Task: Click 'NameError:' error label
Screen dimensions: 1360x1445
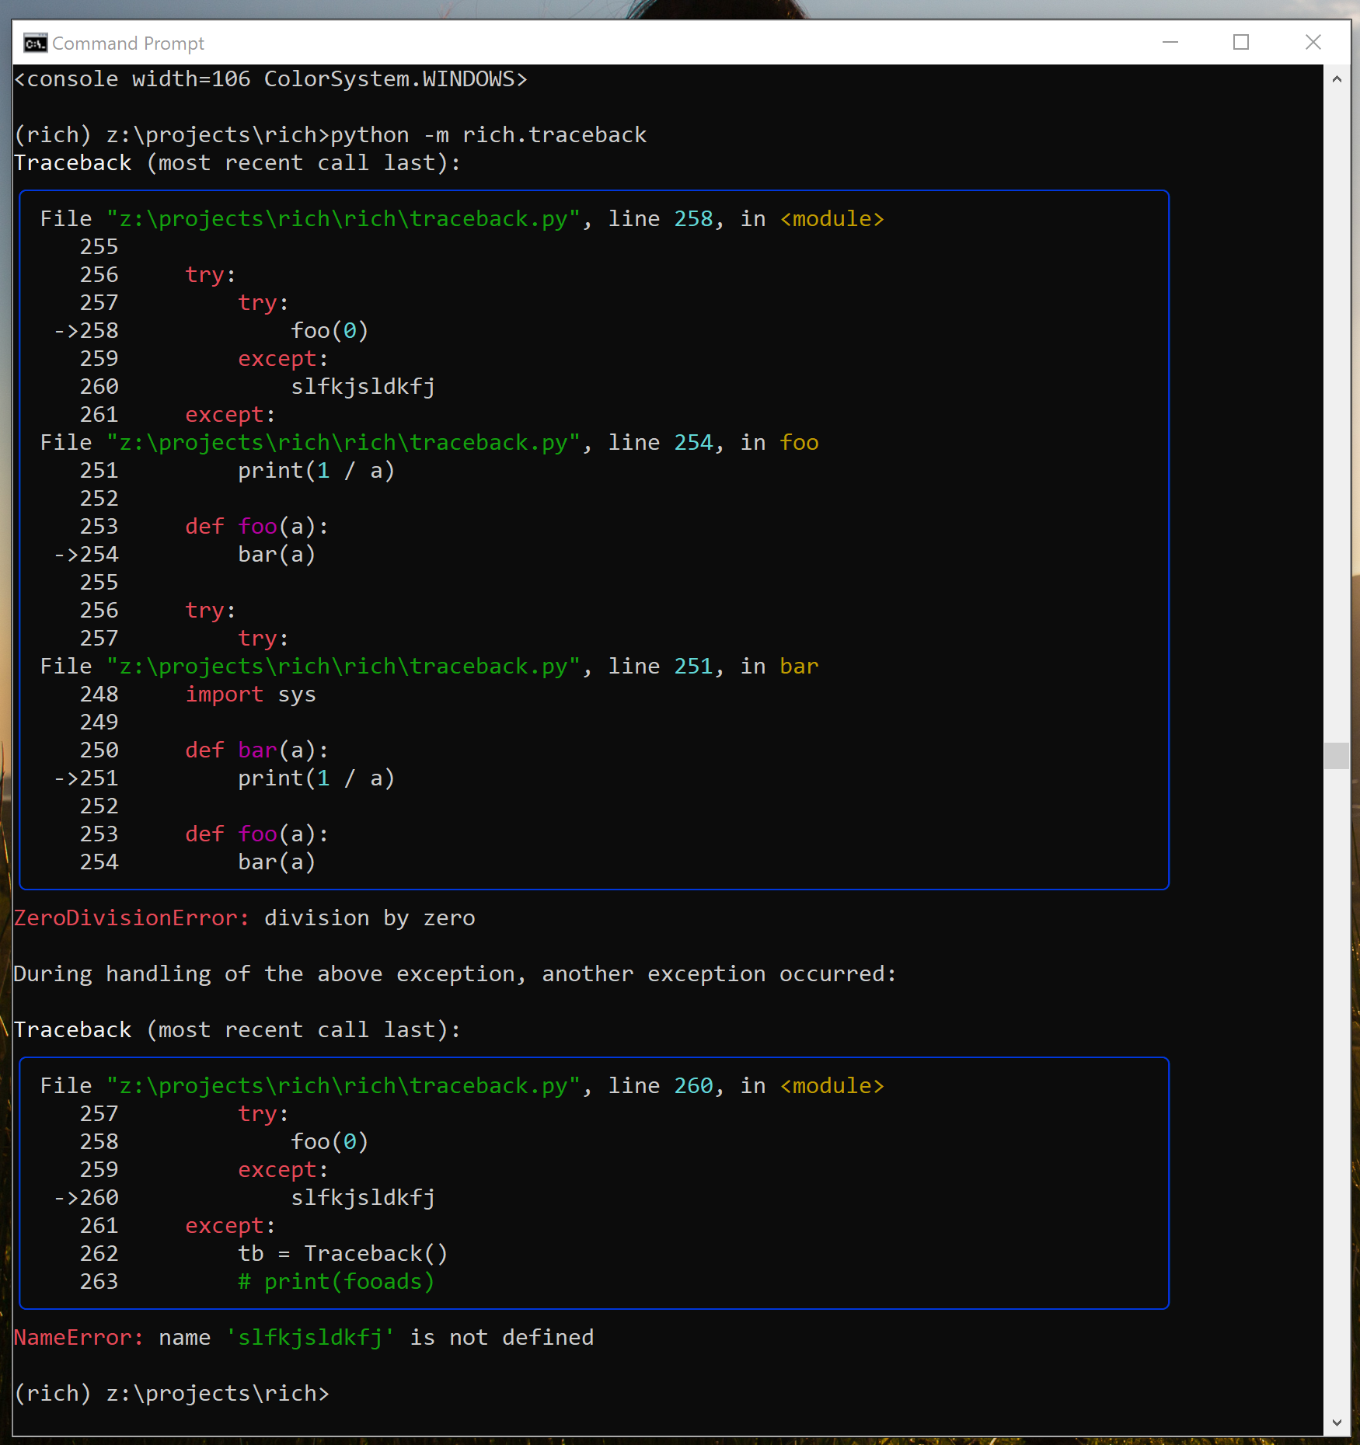Action: (x=79, y=1338)
